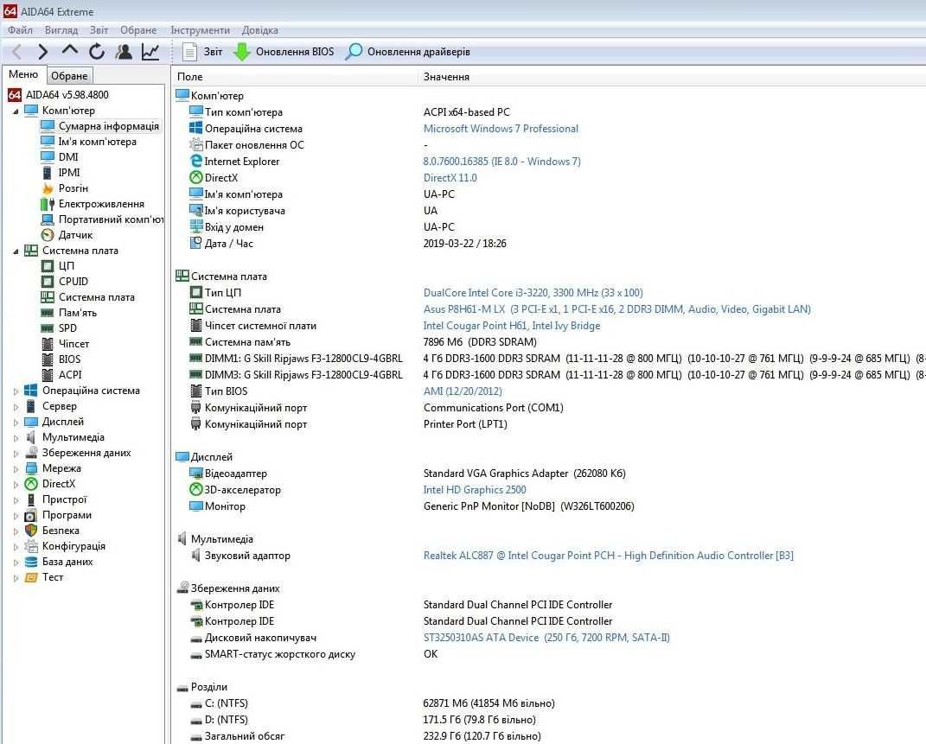Go up one level with Up arrow
The height and width of the screenshot is (744, 926).
70,51
